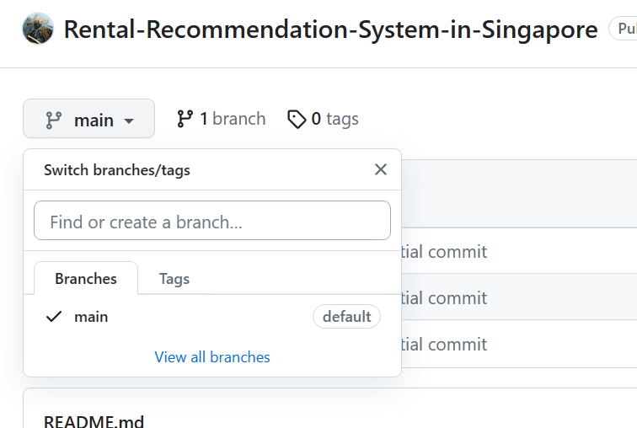Image resolution: width=637 pixels, height=428 pixels.
Task: Click the checkmark next to main branch
Action: 54,317
